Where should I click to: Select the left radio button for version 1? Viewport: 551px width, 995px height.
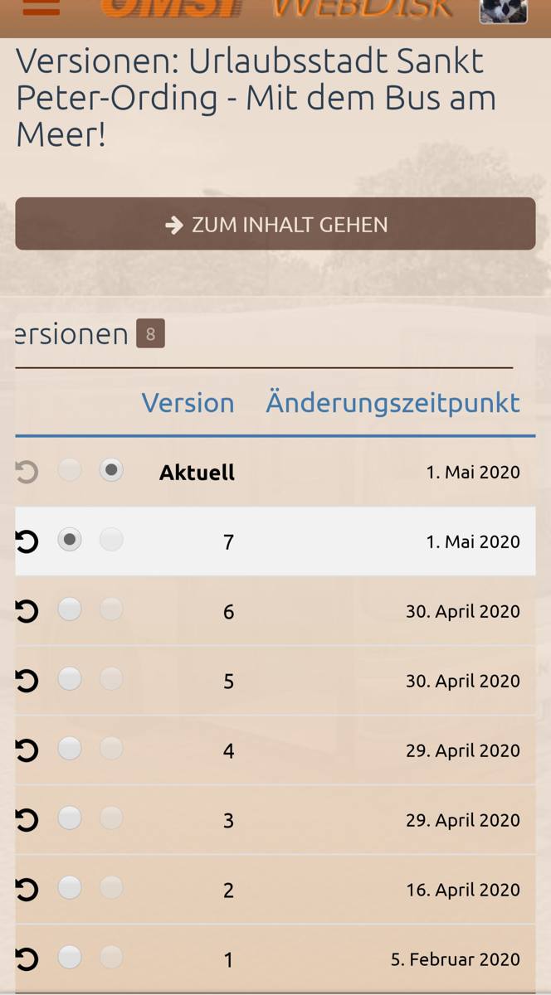click(70, 958)
